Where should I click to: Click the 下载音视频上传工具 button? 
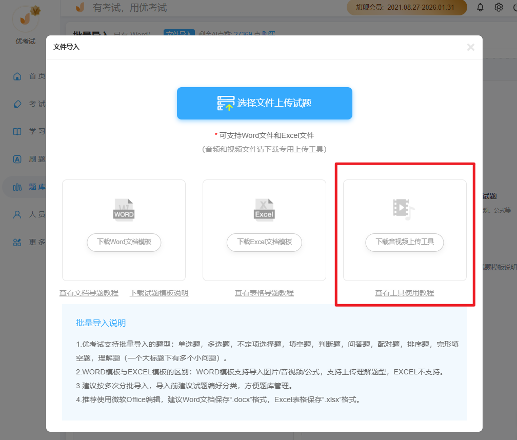click(x=405, y=243)
